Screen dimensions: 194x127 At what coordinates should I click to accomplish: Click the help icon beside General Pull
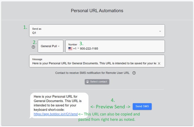click(34, 47)
